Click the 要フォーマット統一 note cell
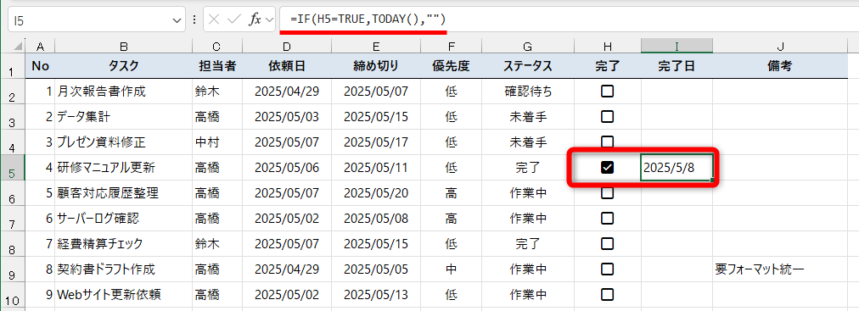Image resolution: width=859 pixels, height=311 pixels. [780, 269]
